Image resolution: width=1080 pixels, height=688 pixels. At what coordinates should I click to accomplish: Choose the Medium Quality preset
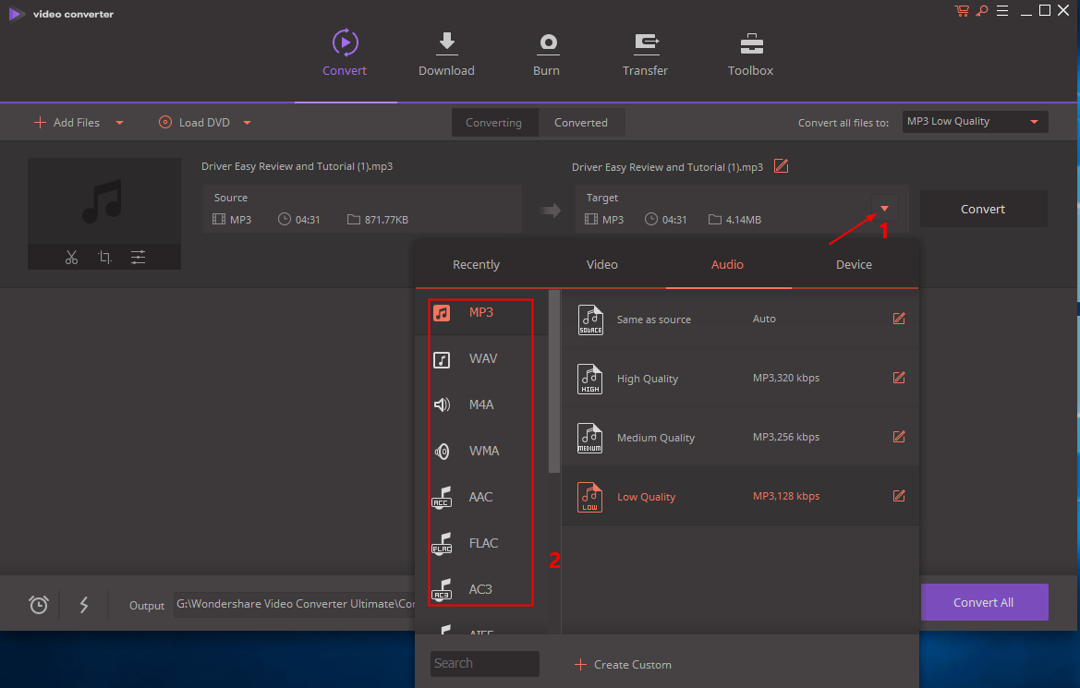pyautogui.click(x=740, y=438)
